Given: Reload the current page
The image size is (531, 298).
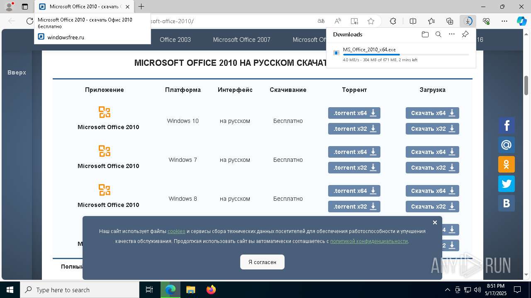Looking at the screenshot, I should [x=30, y=21].
